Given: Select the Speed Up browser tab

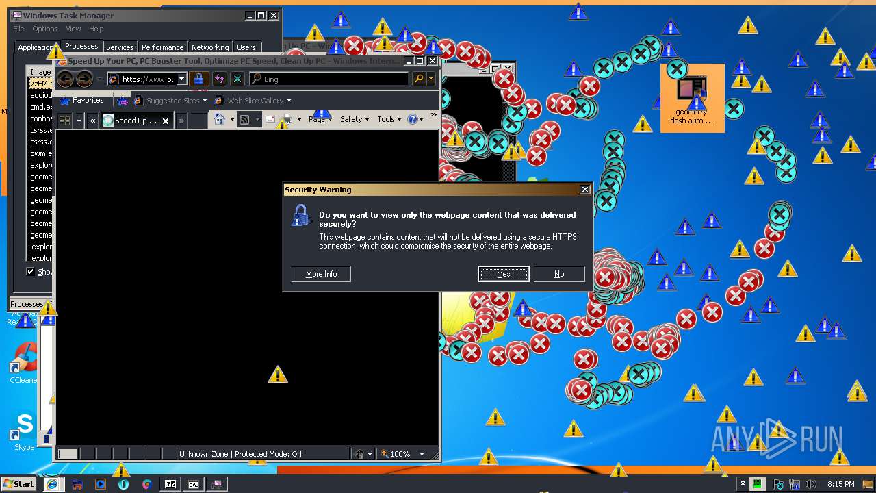Looking at the screenshot, I should (136, 121).
